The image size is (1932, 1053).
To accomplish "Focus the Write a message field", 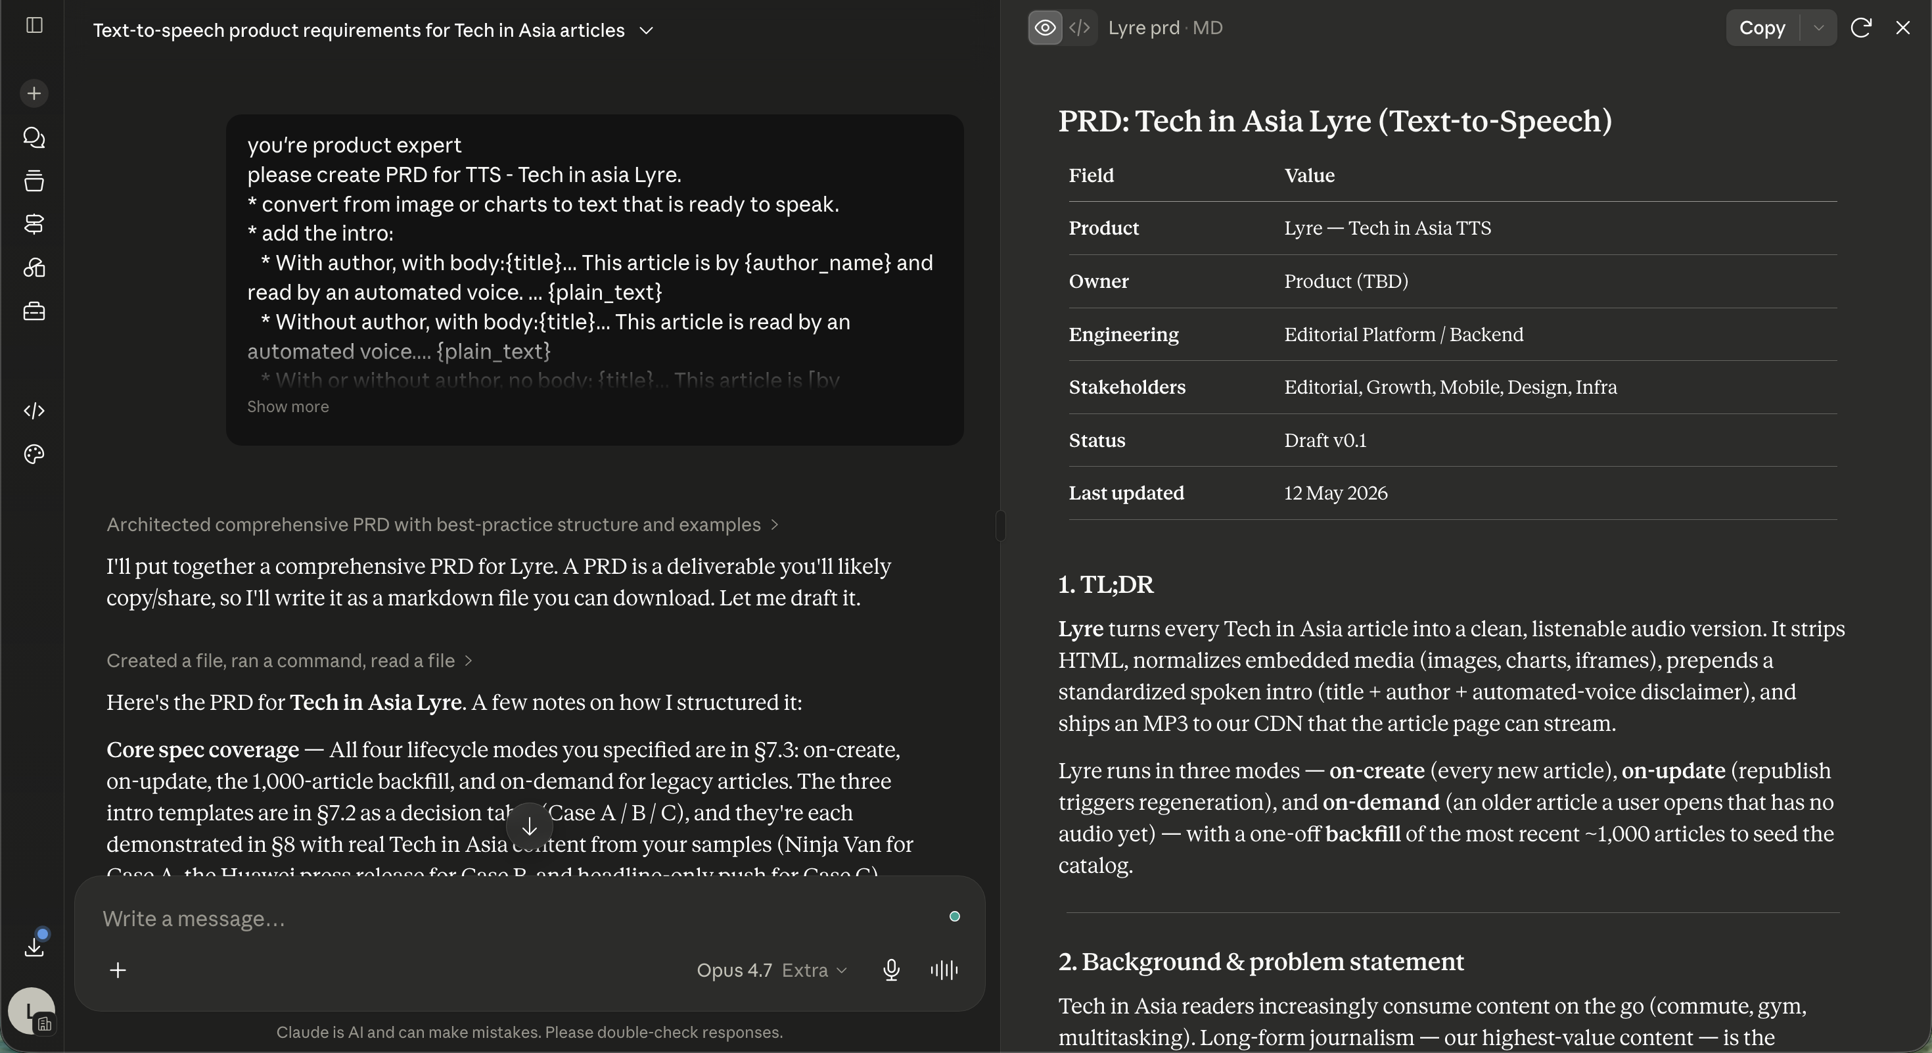I will [518, 919].
